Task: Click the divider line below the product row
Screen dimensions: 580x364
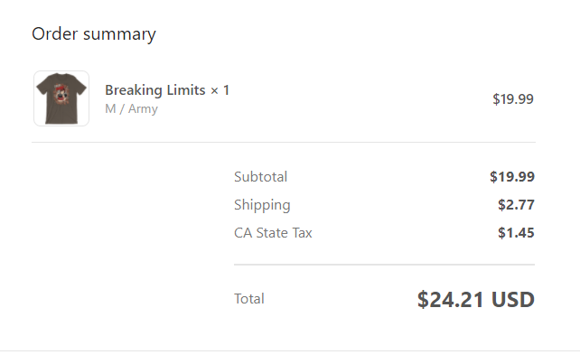Action: click(x=284, y=142)
